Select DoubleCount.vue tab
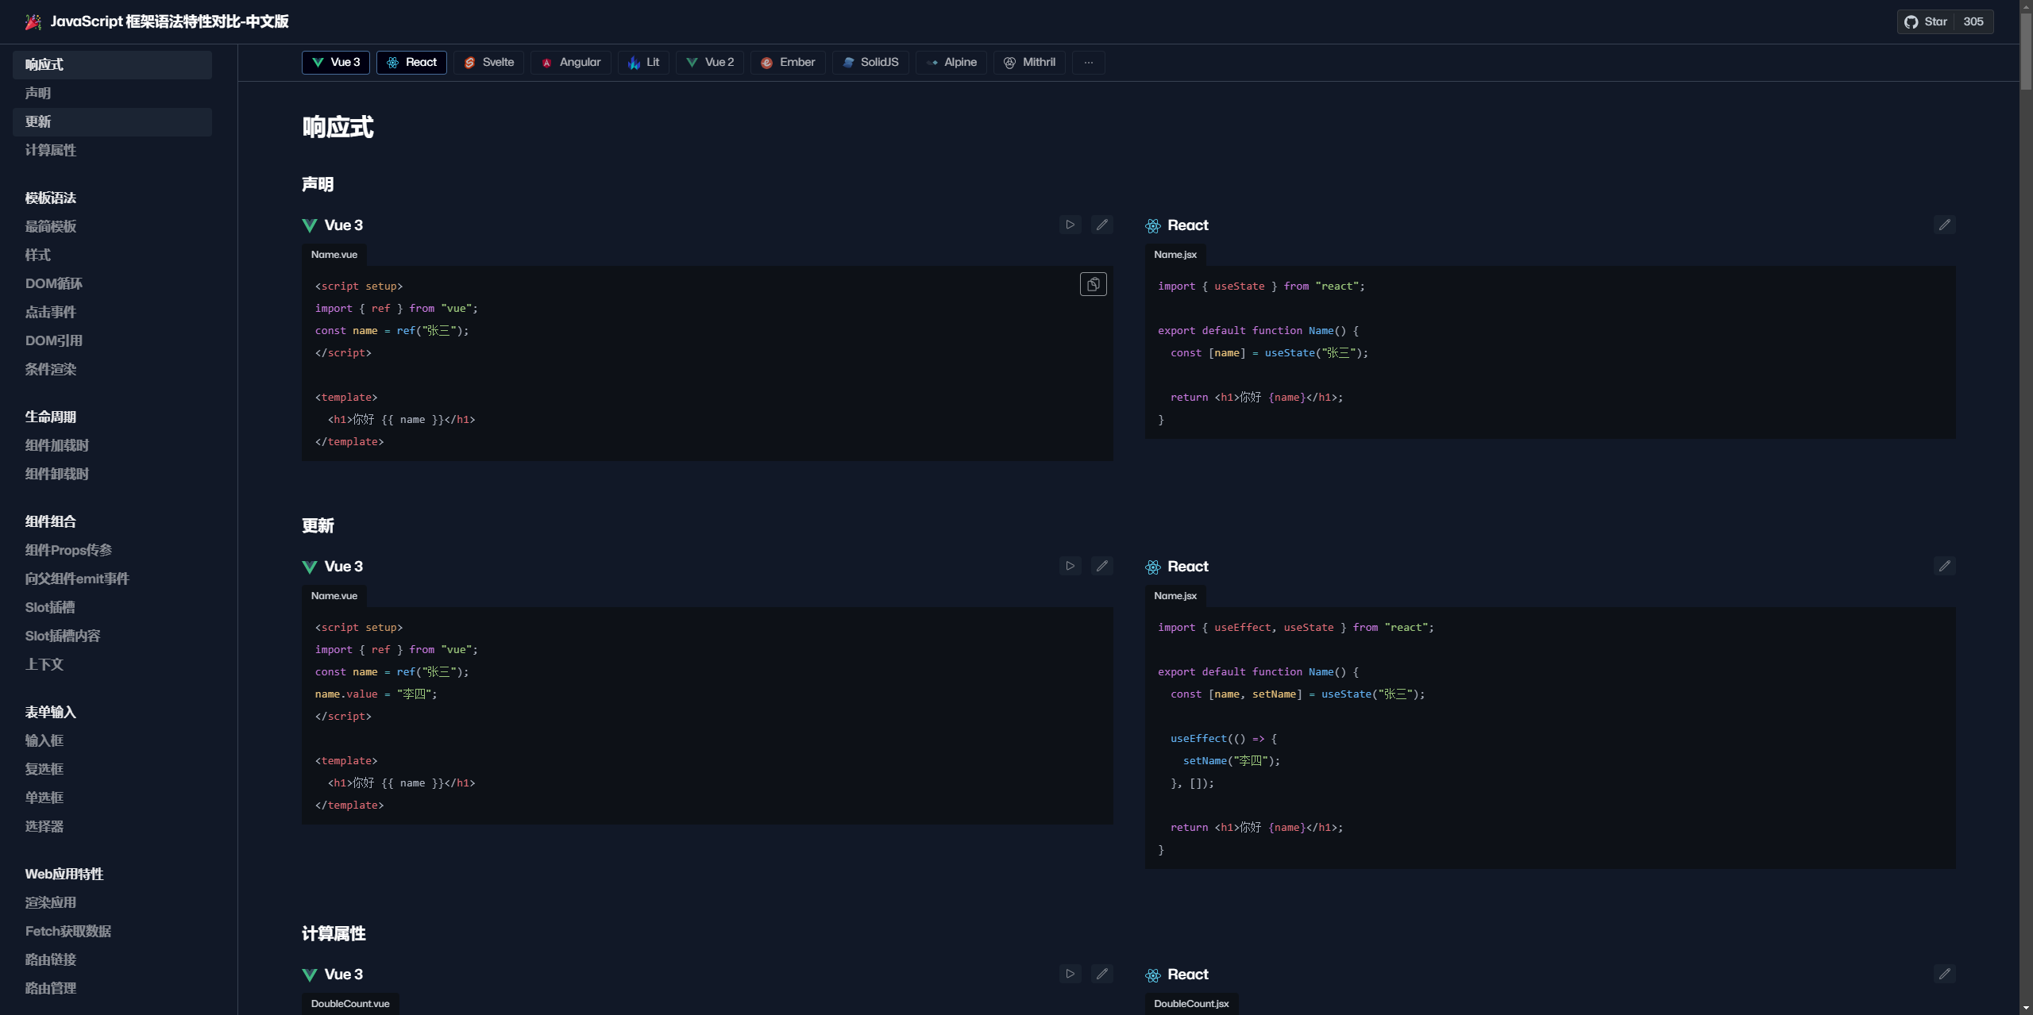This screenshot has width=2033, height=1015. [350, 1004]
